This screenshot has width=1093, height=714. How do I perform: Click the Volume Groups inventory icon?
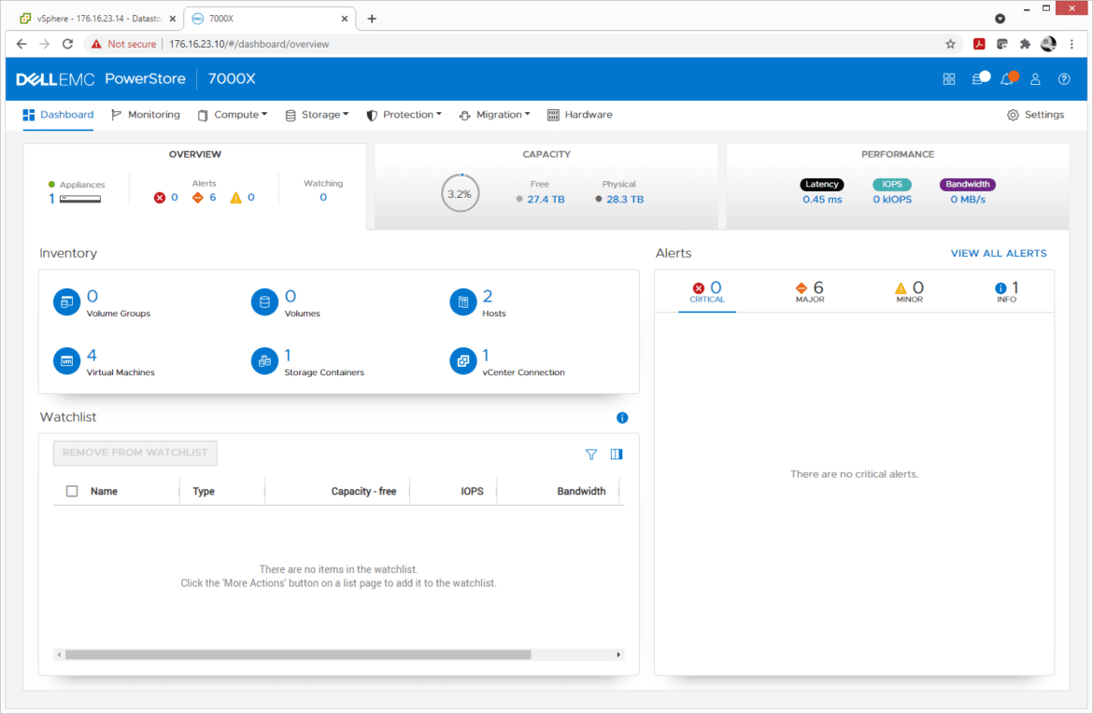pos(67,302)
